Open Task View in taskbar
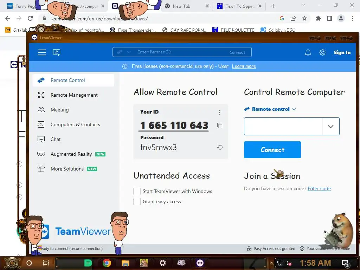360x270 pixels. click(x=46, y=263)
